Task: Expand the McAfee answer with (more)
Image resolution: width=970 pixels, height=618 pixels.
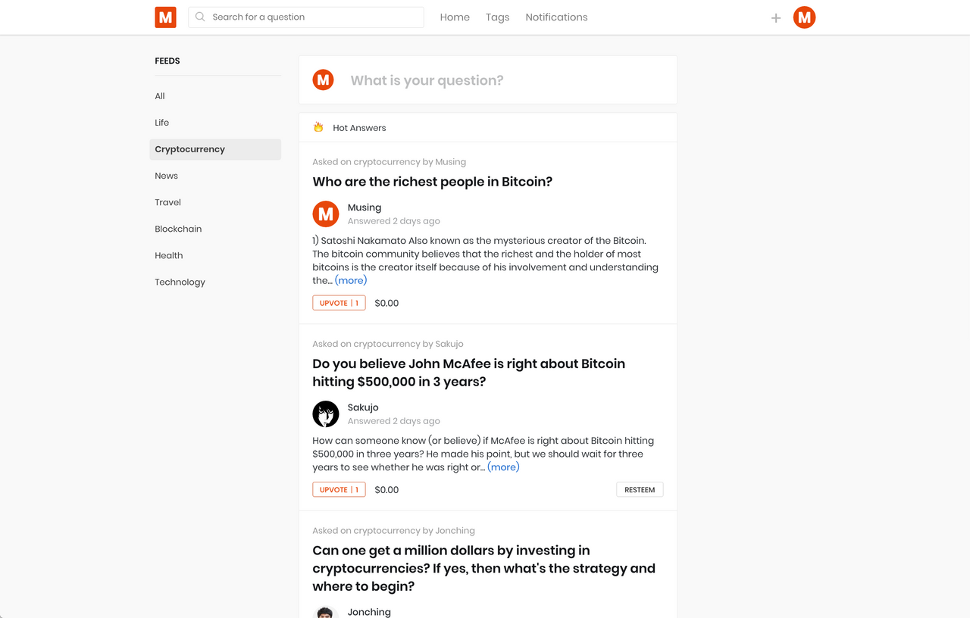Action: (x=503, y=467)
